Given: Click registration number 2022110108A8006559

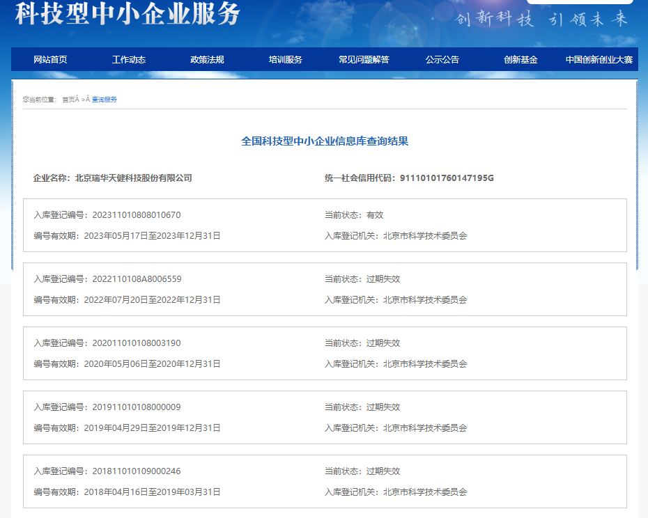Looking at the screenshot, I should click(137, 278).
